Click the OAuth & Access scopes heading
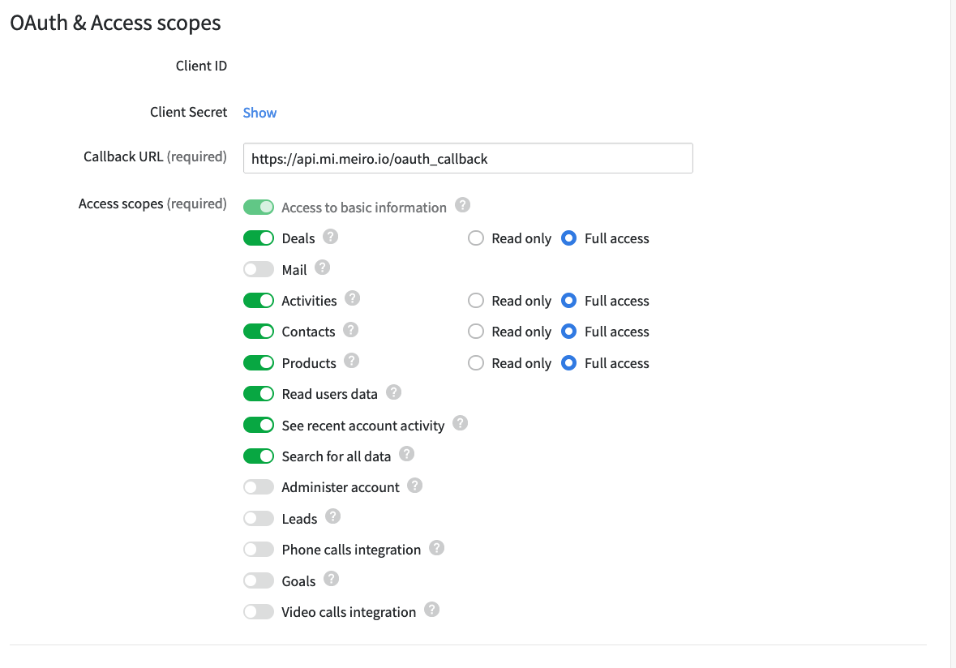The image size is (956, 668). 115,24
